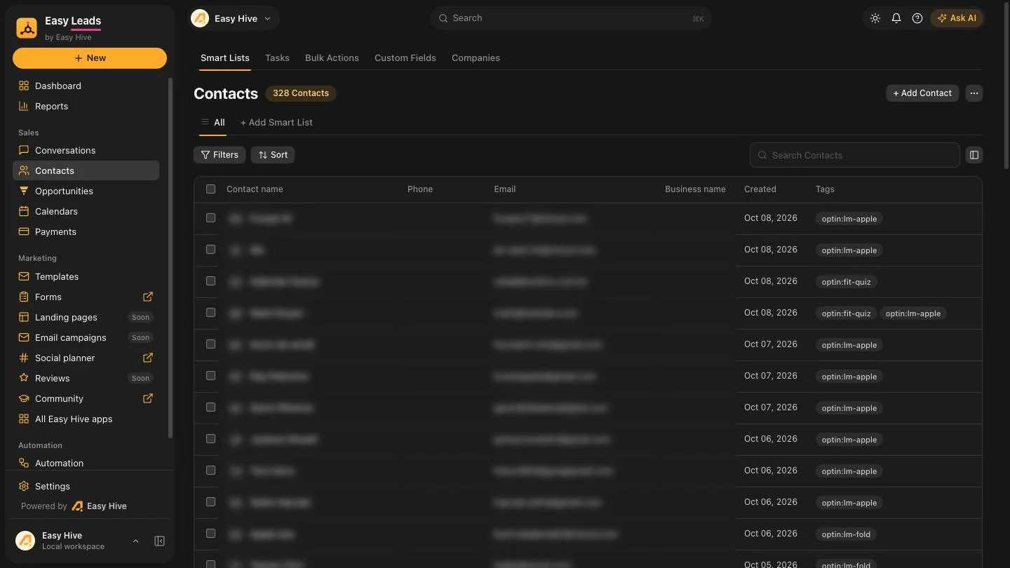Sort by the Created column header
This screenshot has height=568, width=1010.
pos(760,189)
